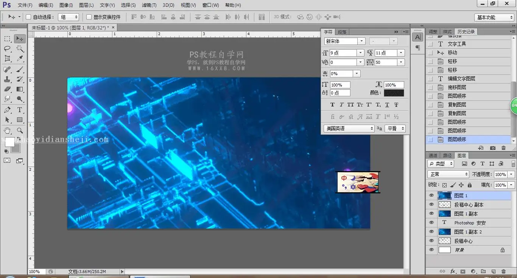Open the 正常 blend mode dropdown

tap(448, 175)
